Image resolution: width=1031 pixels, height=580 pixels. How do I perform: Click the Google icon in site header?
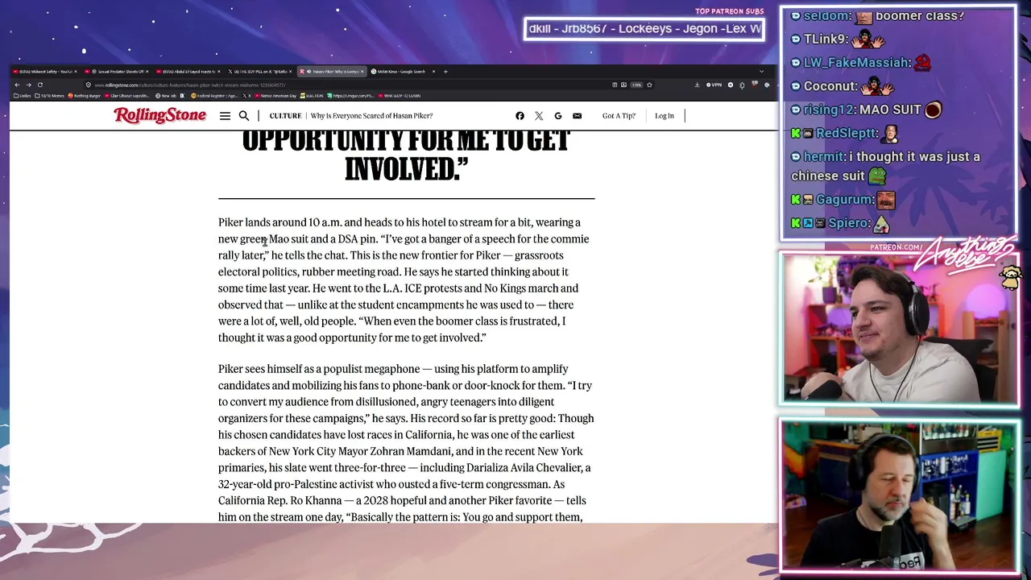(x=558, y=116)
